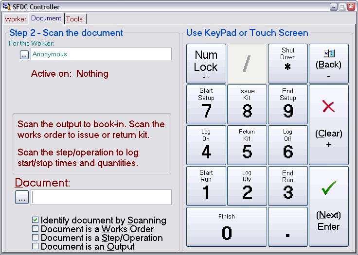Click the 'Scan the output to book-in' instructions

coord(91,130)
